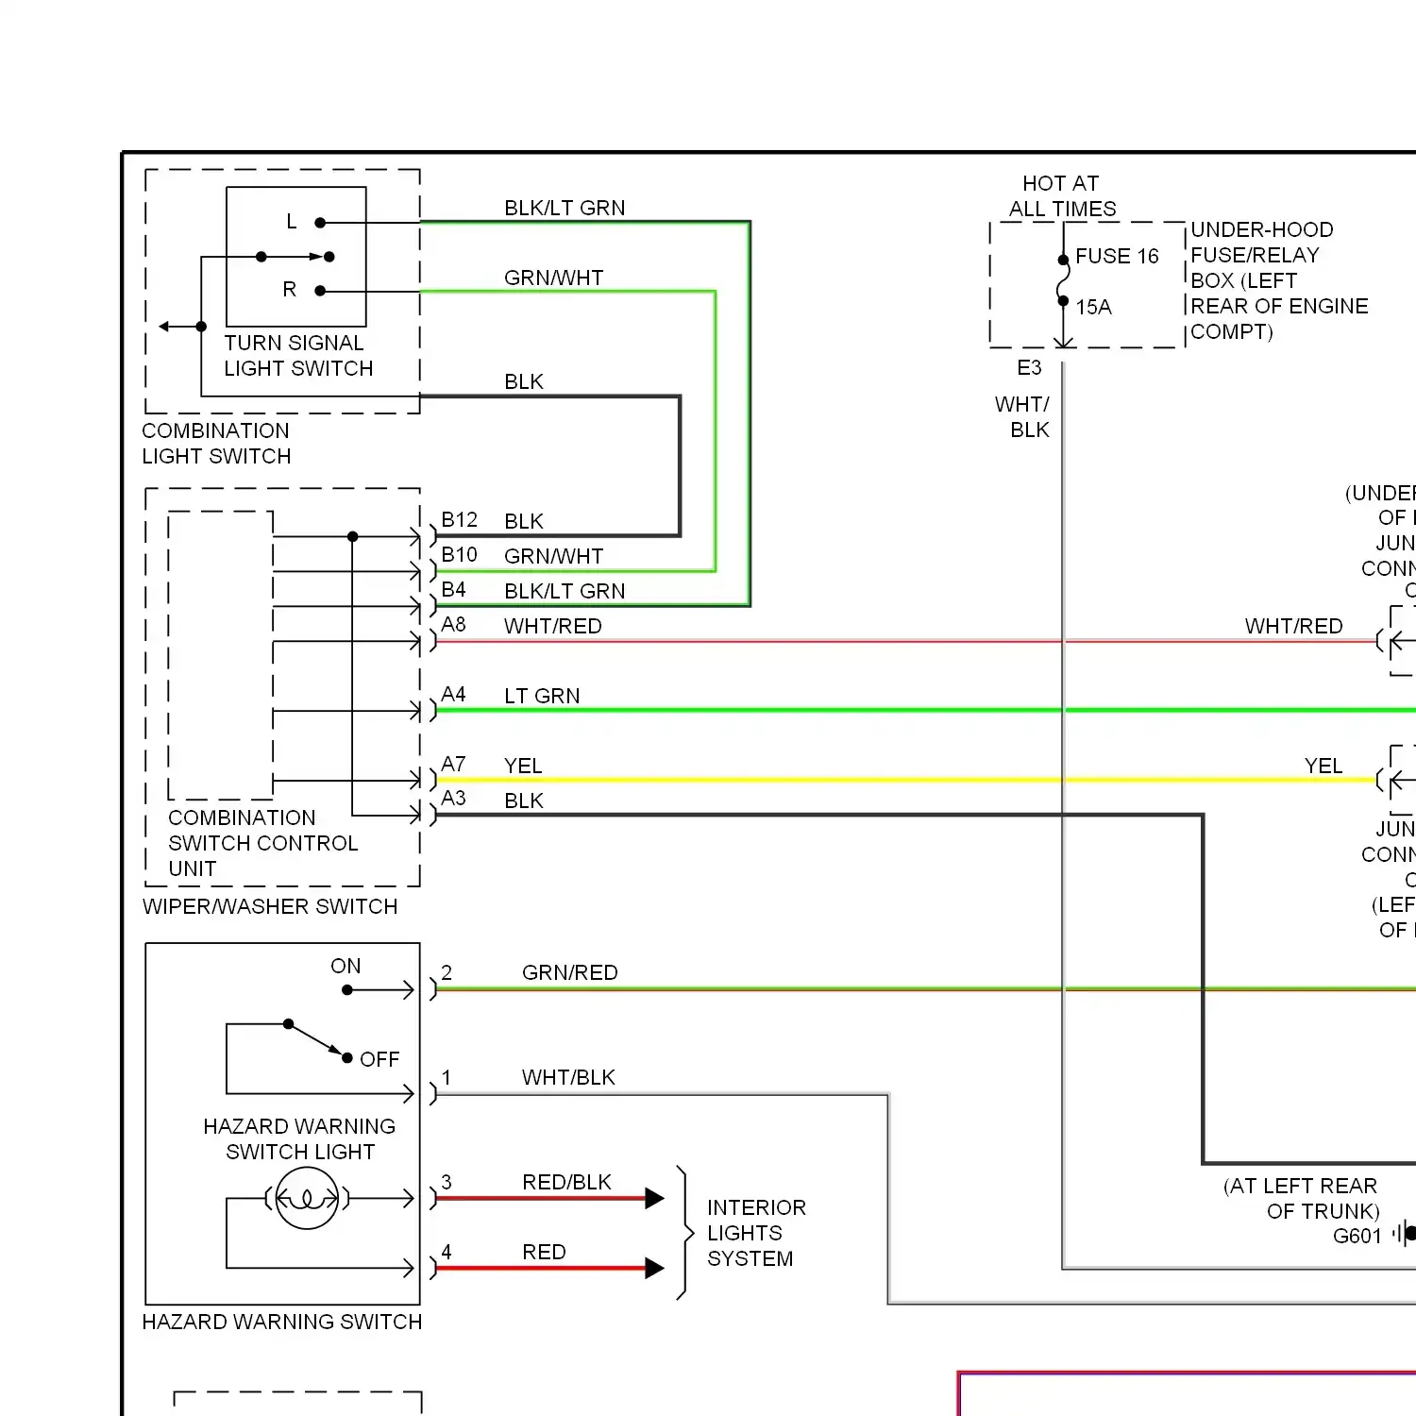Click the WHT/RED label at the right junction

(1293, 626)
